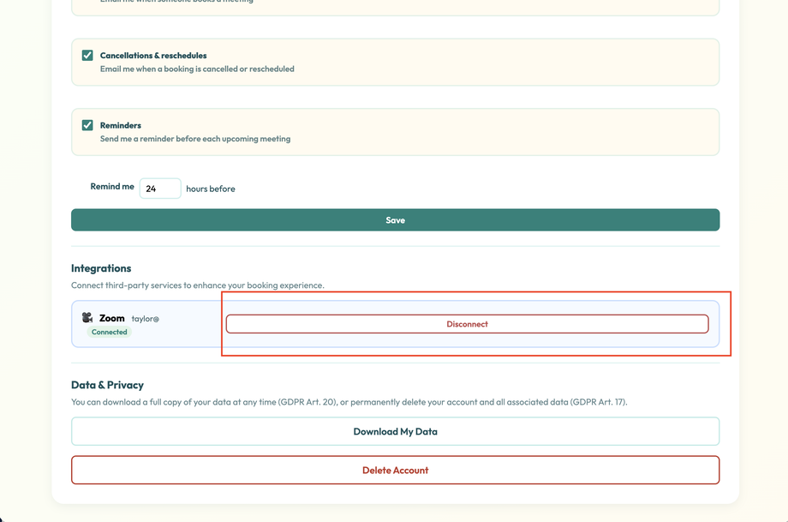Select the red Delete Account warning icon area

click(396, 470)
